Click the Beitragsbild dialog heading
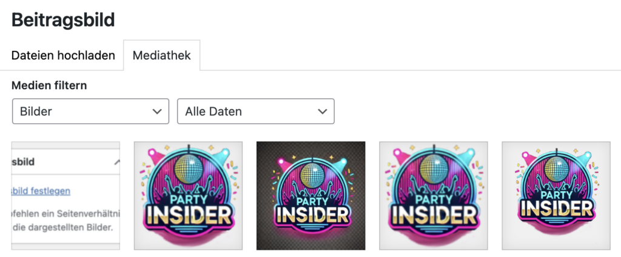The height and width of the screenshot is (257, 621). coord(63,19)
